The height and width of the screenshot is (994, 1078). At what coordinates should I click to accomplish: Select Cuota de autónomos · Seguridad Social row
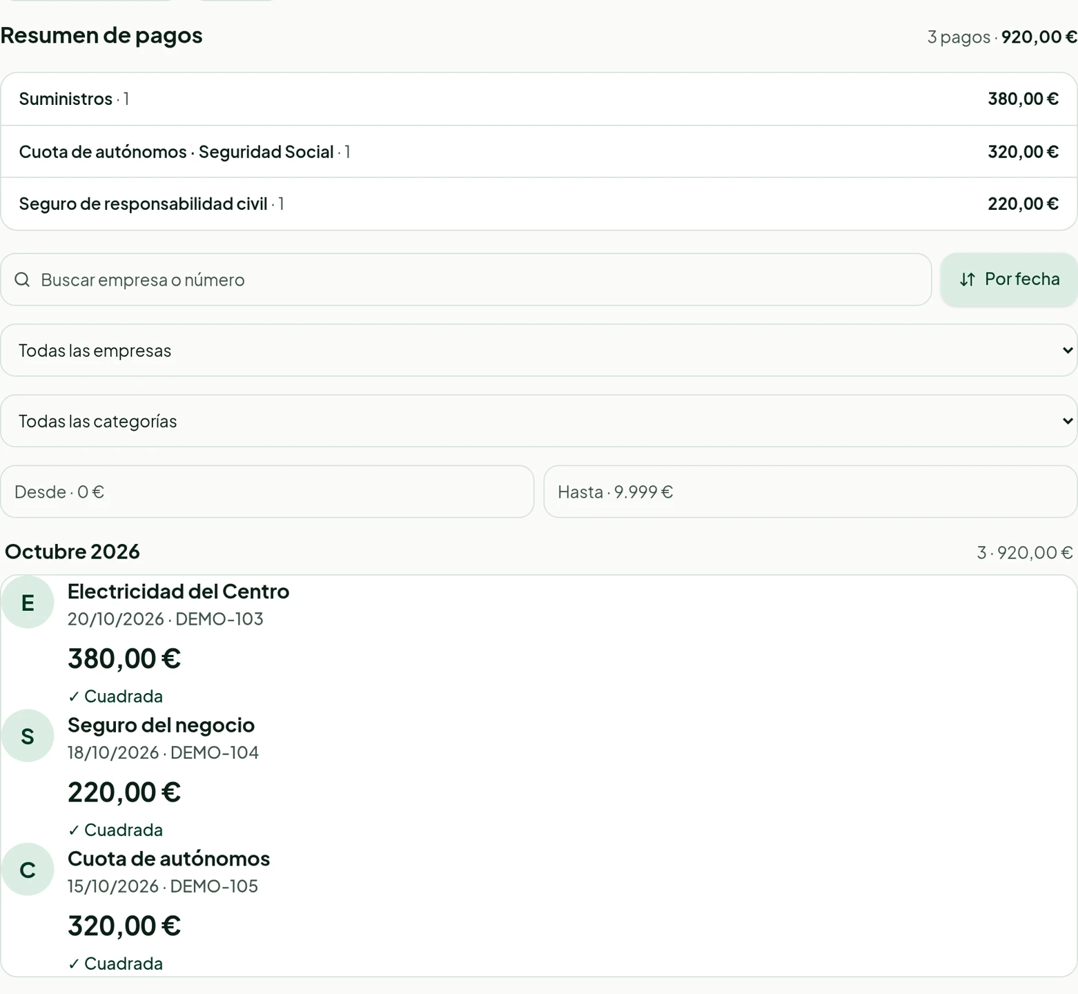click(x=539, y=151)
